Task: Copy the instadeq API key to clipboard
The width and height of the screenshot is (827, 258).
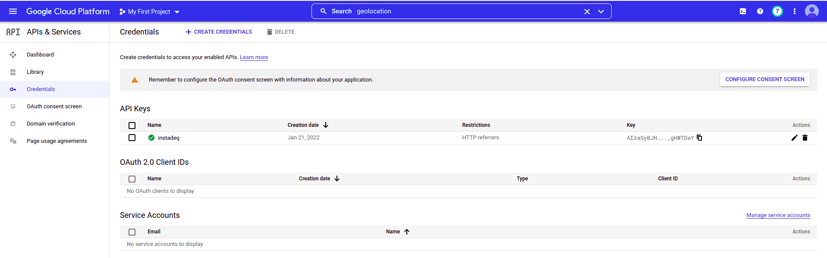Action: tap(699, 138)
